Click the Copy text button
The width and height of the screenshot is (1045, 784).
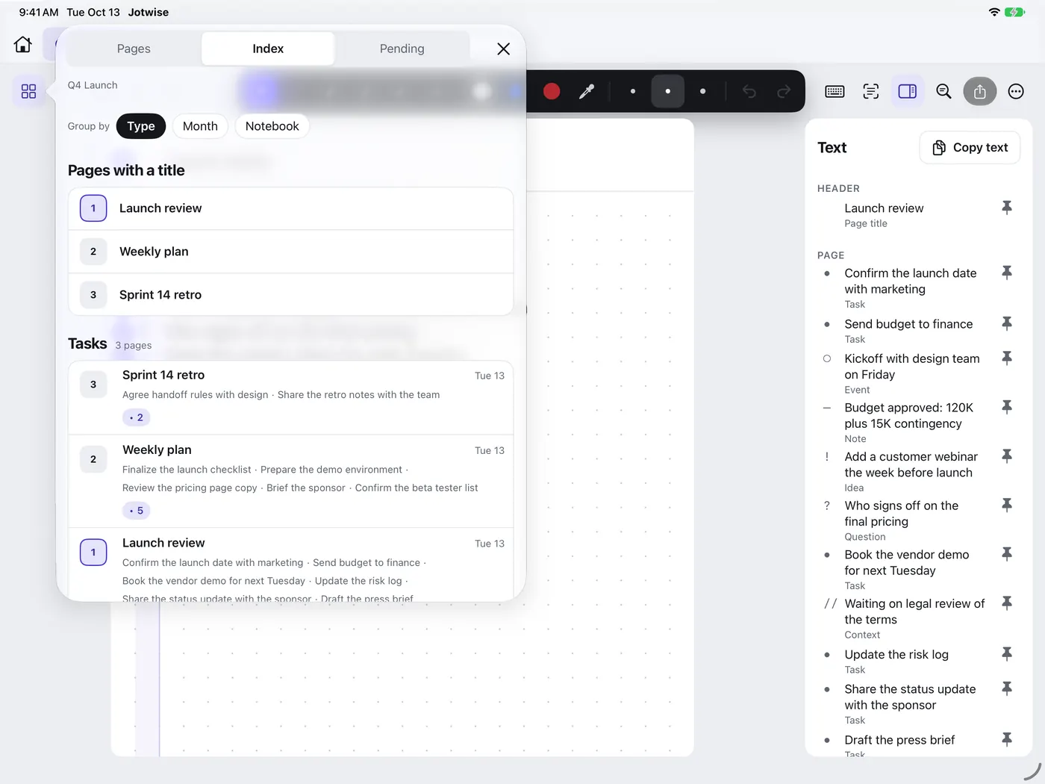pos(970,148)
